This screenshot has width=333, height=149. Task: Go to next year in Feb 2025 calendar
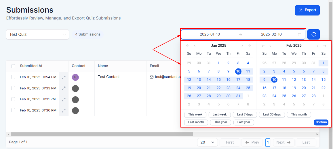(x=324, y=46)
